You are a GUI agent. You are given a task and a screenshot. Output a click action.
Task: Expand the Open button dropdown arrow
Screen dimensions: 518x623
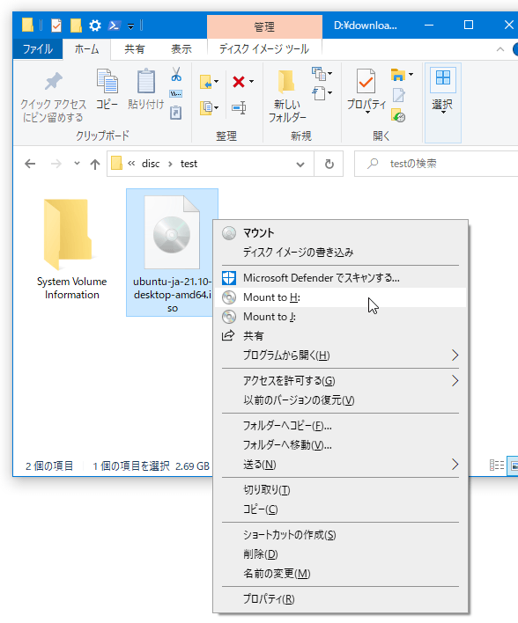coord(411,74)
